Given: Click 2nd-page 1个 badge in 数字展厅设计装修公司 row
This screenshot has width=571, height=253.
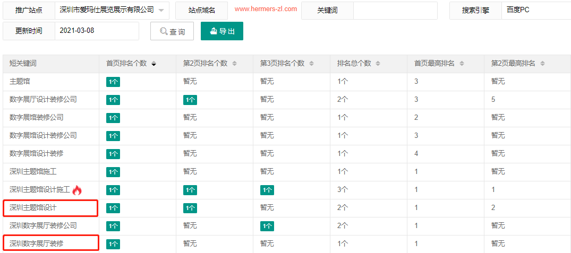Looking at the screenshot, I should pos(190,100).
